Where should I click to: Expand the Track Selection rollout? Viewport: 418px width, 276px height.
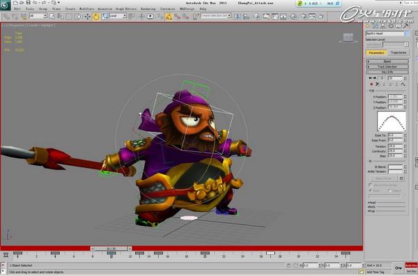point(387,66)
